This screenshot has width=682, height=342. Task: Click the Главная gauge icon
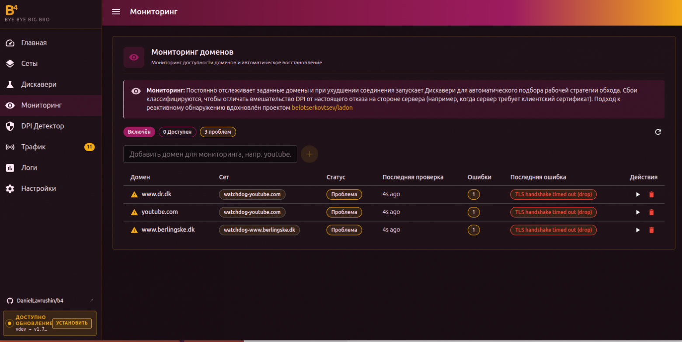10,43
